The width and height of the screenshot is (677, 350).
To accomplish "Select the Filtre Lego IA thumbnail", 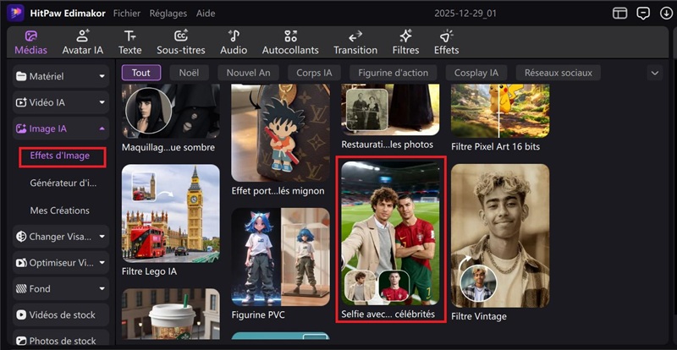I will (x=170, y=211).
